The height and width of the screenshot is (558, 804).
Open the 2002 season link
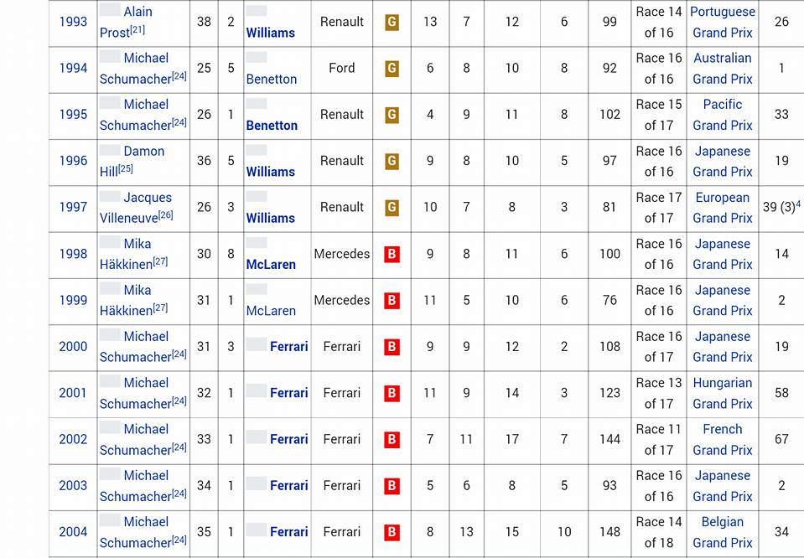click(73, 439)
